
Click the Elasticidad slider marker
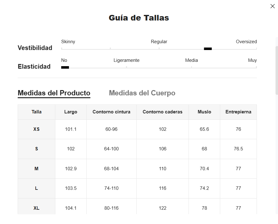[65, 67]
